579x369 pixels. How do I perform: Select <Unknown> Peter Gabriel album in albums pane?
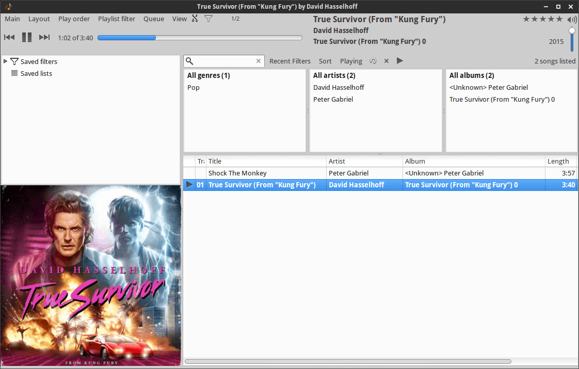click(489, 88)
